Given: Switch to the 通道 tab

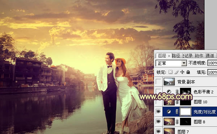Looking at the screenshot, I should tap(210, 56).
